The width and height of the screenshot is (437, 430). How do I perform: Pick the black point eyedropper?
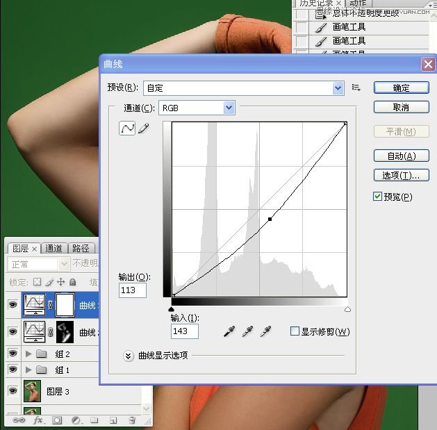click(x=229, y=331)
